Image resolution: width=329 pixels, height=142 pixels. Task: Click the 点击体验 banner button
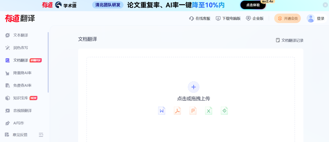(x=253, y=5)
